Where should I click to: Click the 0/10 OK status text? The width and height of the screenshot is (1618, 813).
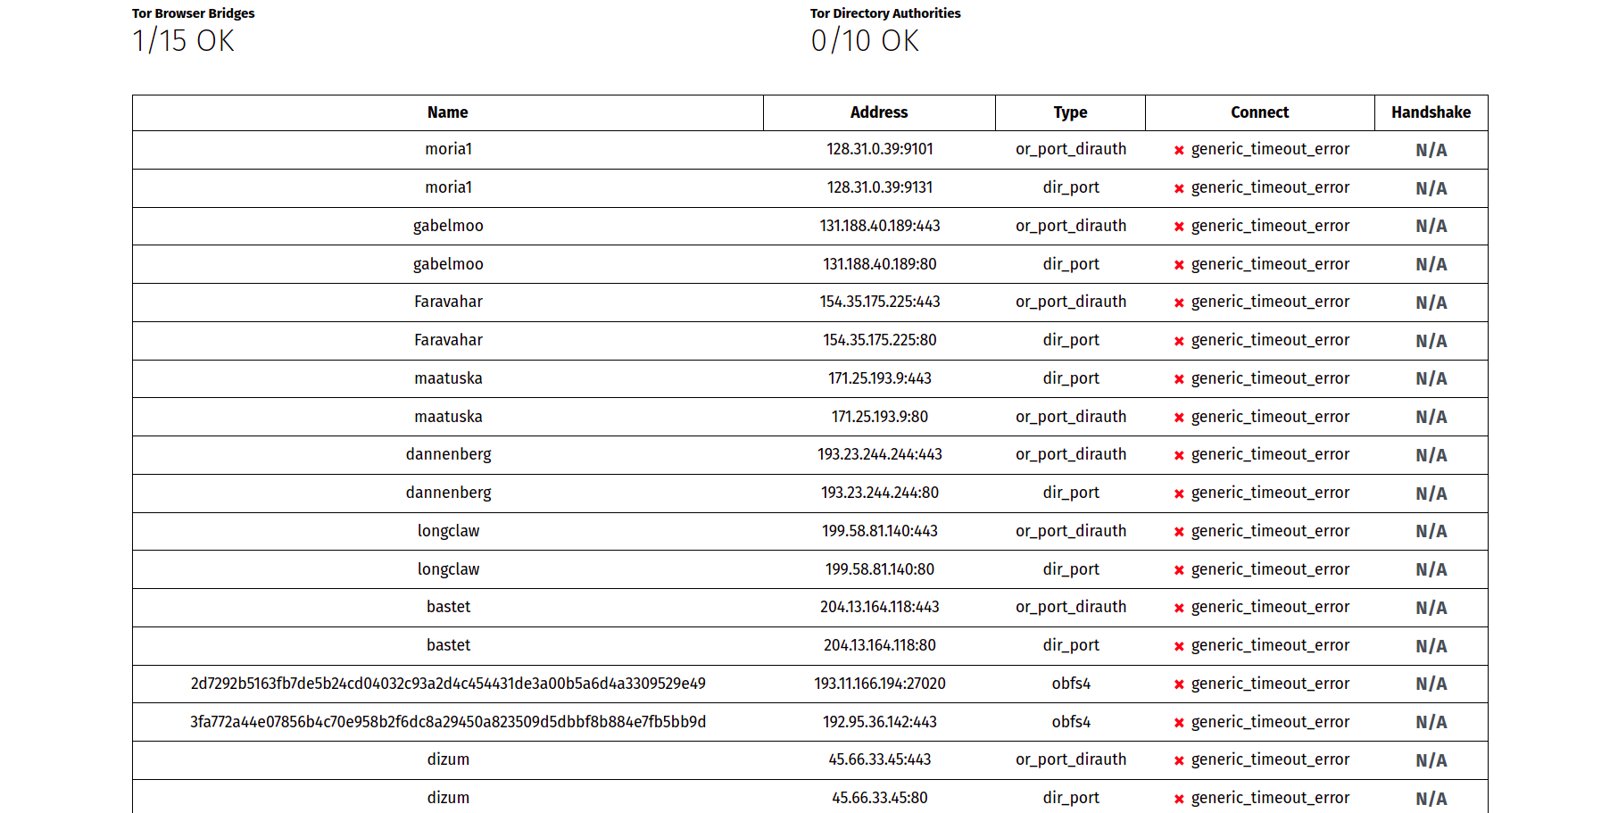[x=865, y=41]
